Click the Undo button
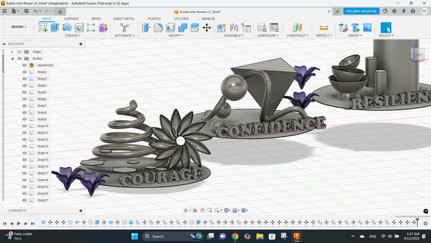Image resolution: width=431 pixels, height=243 pixels. [36, 11]
